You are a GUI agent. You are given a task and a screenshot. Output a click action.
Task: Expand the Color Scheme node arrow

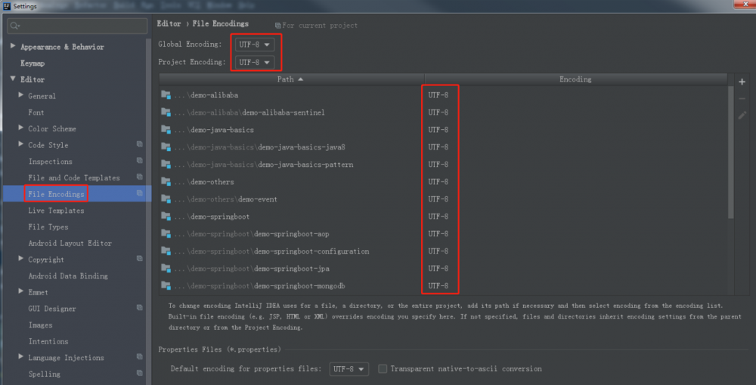(x=20, y=128)
